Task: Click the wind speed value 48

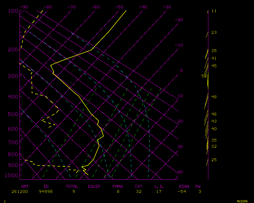Action: click(x=214, y=97)
